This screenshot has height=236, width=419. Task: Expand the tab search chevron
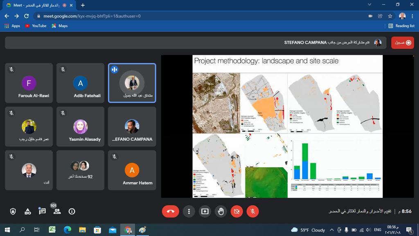pos(369,5)
